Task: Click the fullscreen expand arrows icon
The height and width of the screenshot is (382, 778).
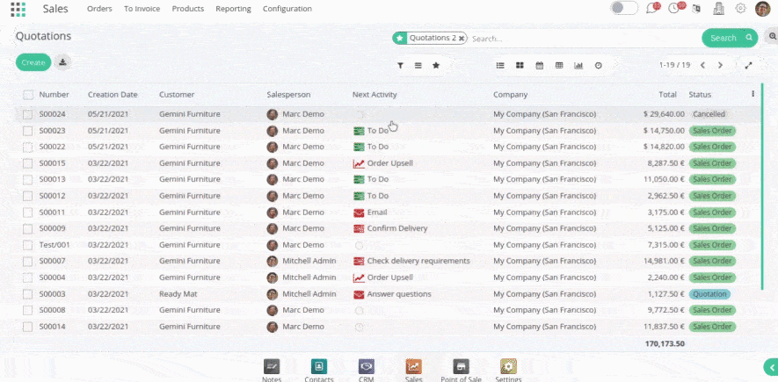Action: point(749,65)
